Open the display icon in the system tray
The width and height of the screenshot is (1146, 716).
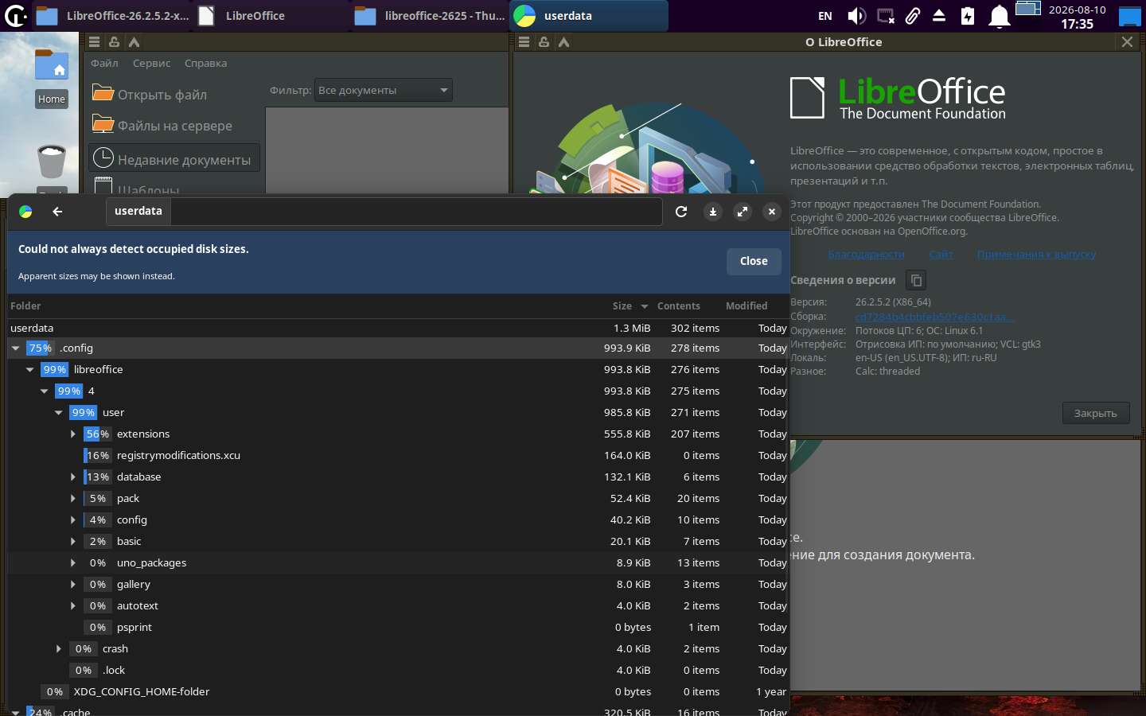(885, 16)
